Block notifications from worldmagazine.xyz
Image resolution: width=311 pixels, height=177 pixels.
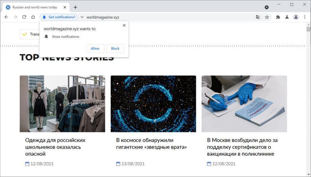pos(115,48)
